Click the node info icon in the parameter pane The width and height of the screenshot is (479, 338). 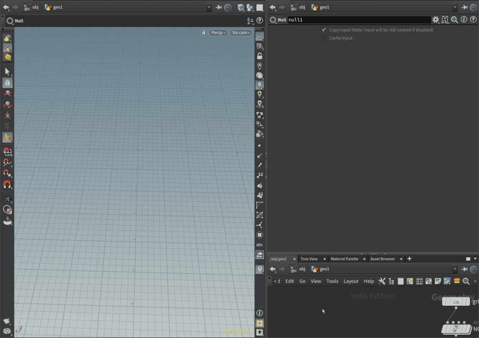(464, 20)
